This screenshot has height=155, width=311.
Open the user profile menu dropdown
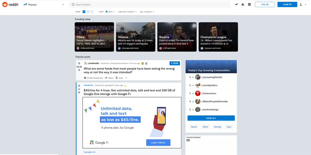tap(303, 4)
